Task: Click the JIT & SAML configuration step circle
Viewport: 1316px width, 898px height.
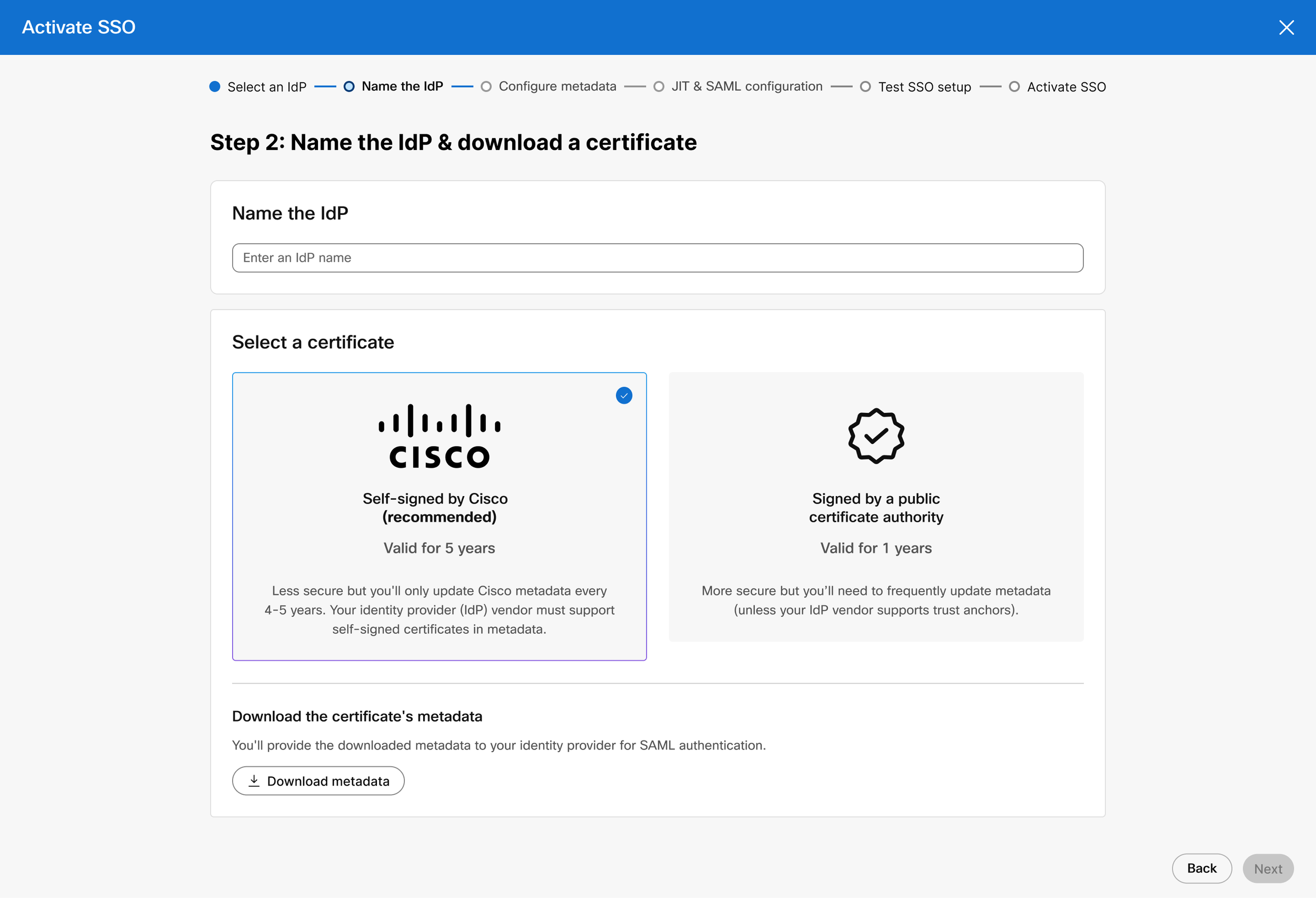Action: point(659,87)
